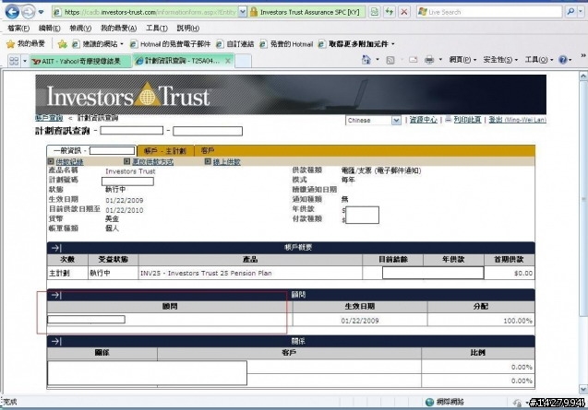This screenshot has height=410, width=588.
Task: Click the add to favorites bar star icon
Action: [62, 44]
